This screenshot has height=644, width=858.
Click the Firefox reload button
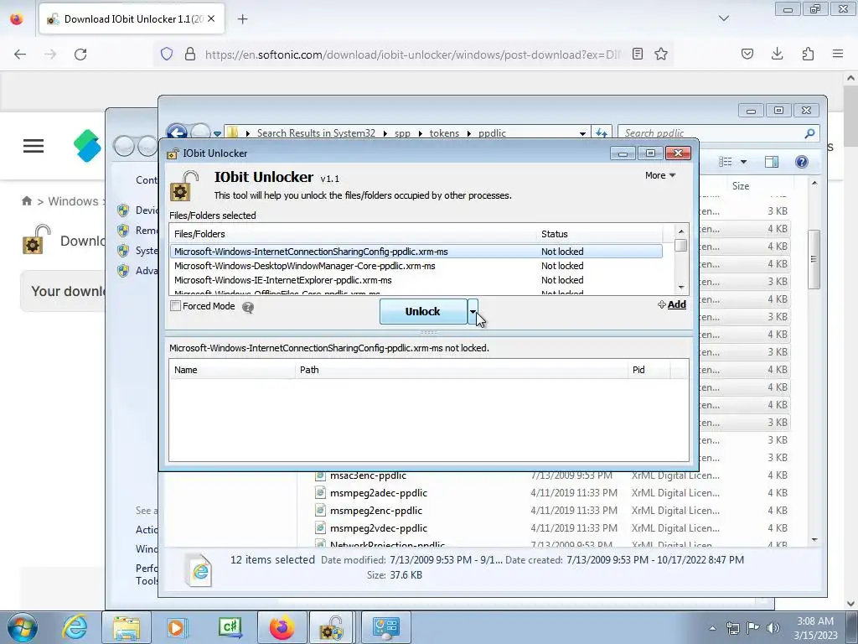click(x=80, y=54)
